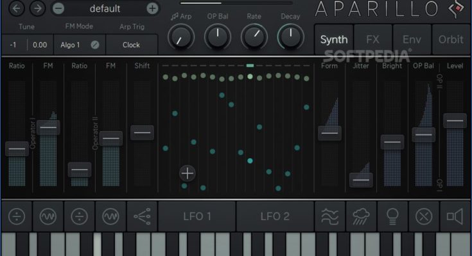Click the next preset right arrow
The width and height of the screenshot is (472, 256).
38,8
